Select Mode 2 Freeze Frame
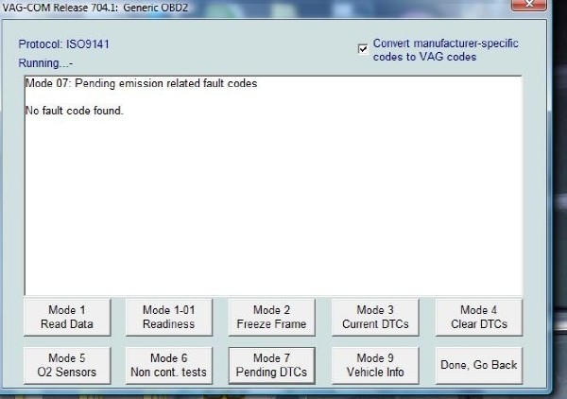The image size is (567, 399). pyautogui.click(x=271, y=318)
